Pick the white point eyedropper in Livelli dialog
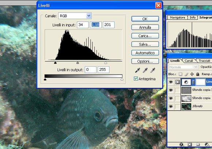This screenshot has height=149, width=212. tap(153, 70)
